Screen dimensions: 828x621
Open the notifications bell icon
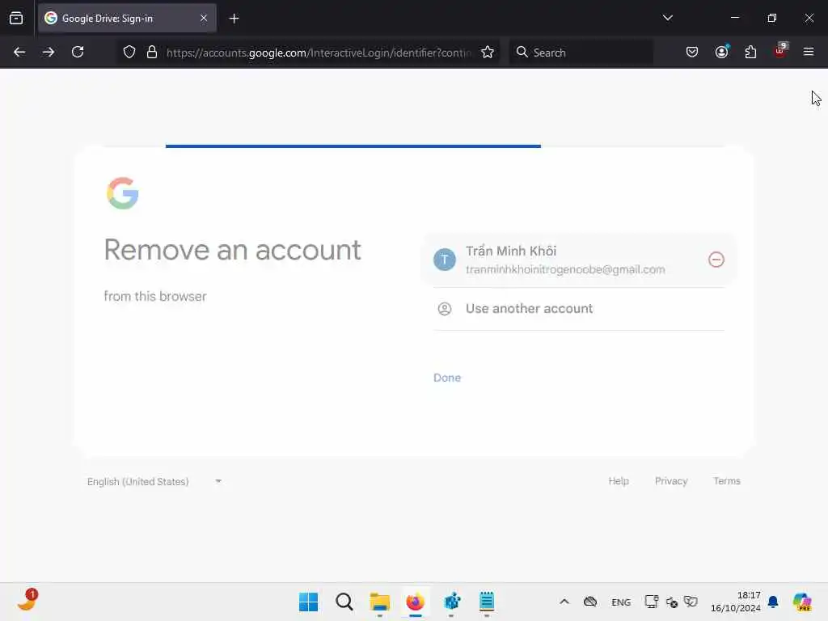click(x=773, y=602)
